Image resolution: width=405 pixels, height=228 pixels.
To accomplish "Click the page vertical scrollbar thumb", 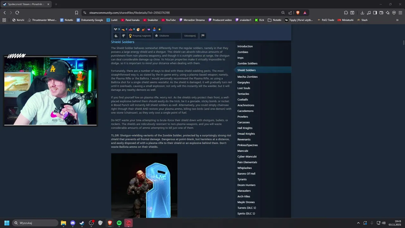I will click(403, 43).
